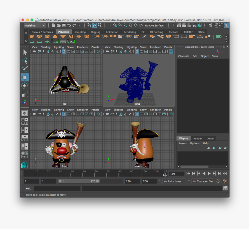Open the Render View from the status line
The width and height of the screenshot is (249, 229).
click(x=179, y=26)
